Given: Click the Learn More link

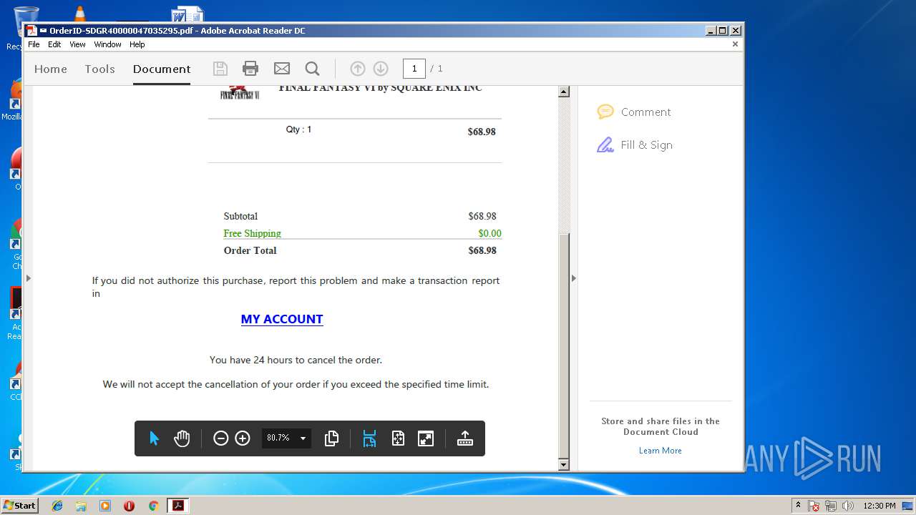Looking at the screenshot, I should (x=660, y=451).
